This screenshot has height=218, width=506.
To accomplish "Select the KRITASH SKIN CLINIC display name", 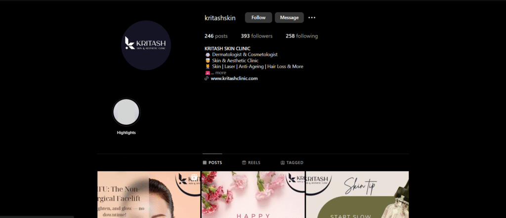I will [x=227, y=48].
